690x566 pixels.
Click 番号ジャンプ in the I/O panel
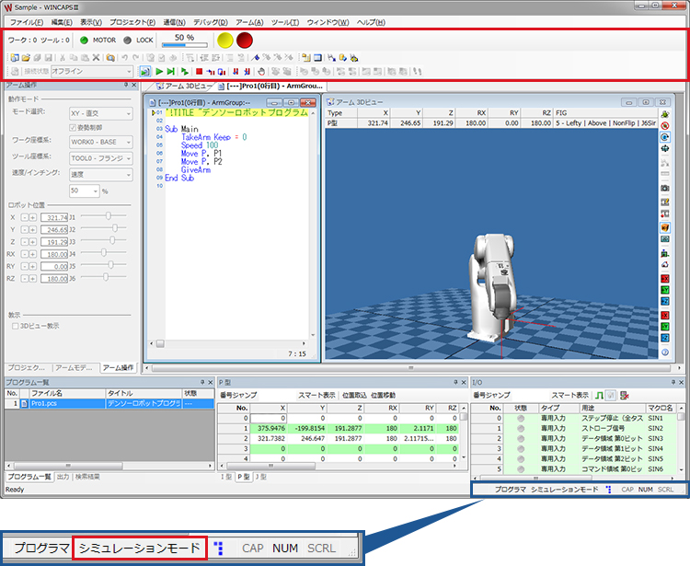tap(493, 395)
